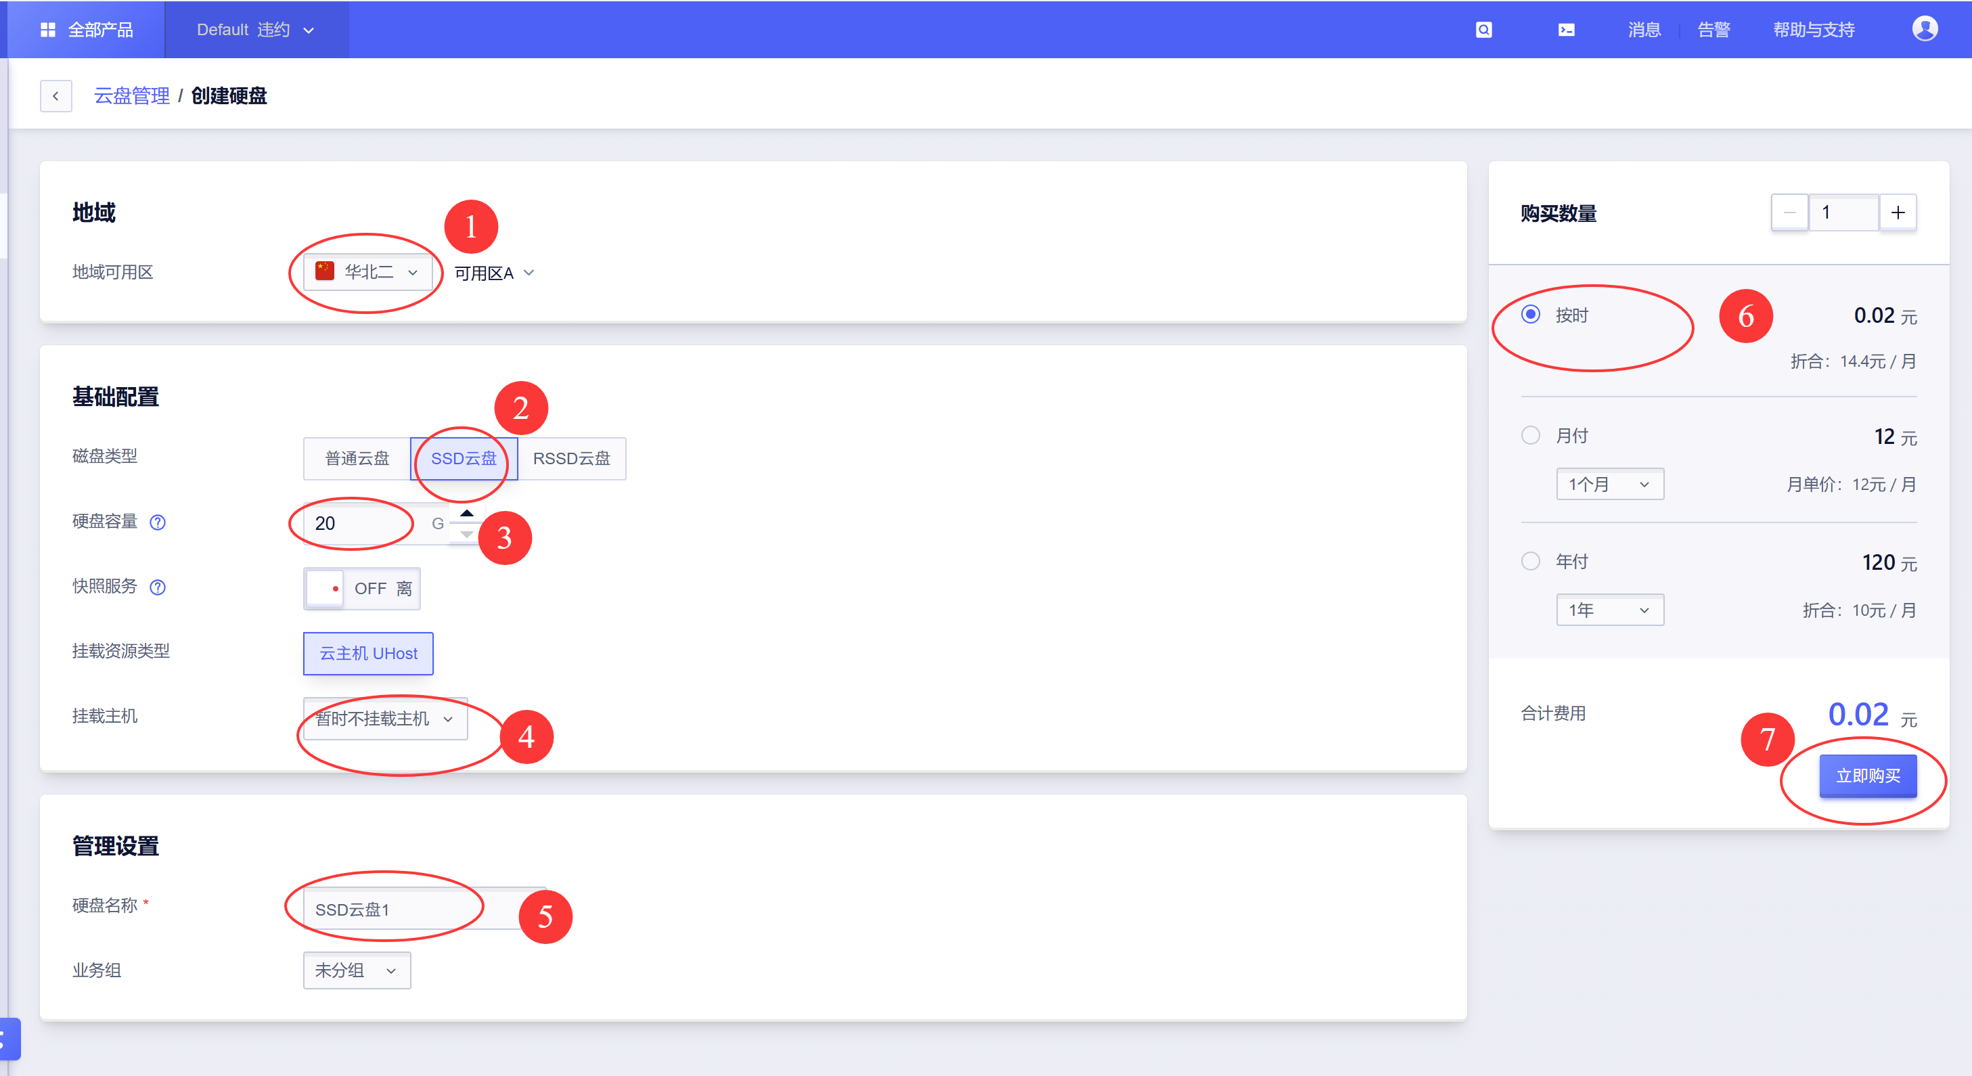Screen dimensions: 1972x1076
Task: Go back using the left arrow icon
Action: [x=56, y=96]
